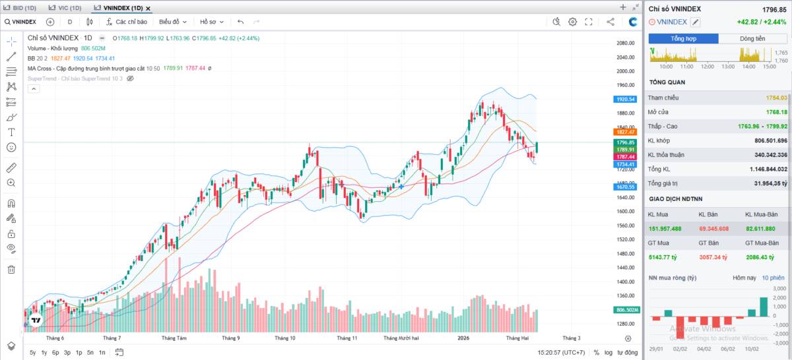Select the trend line drawing tool
792x360 pixels.
tap(11, 56)
